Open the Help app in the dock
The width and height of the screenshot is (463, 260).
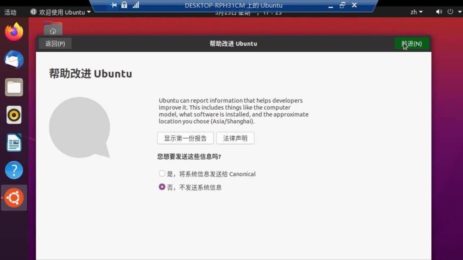[14, 170]
